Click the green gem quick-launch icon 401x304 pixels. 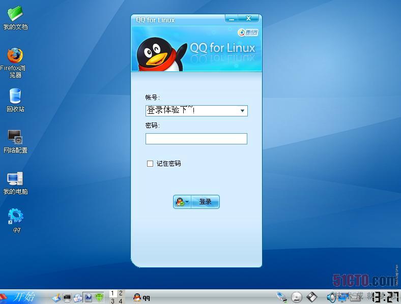coord(99,297)
